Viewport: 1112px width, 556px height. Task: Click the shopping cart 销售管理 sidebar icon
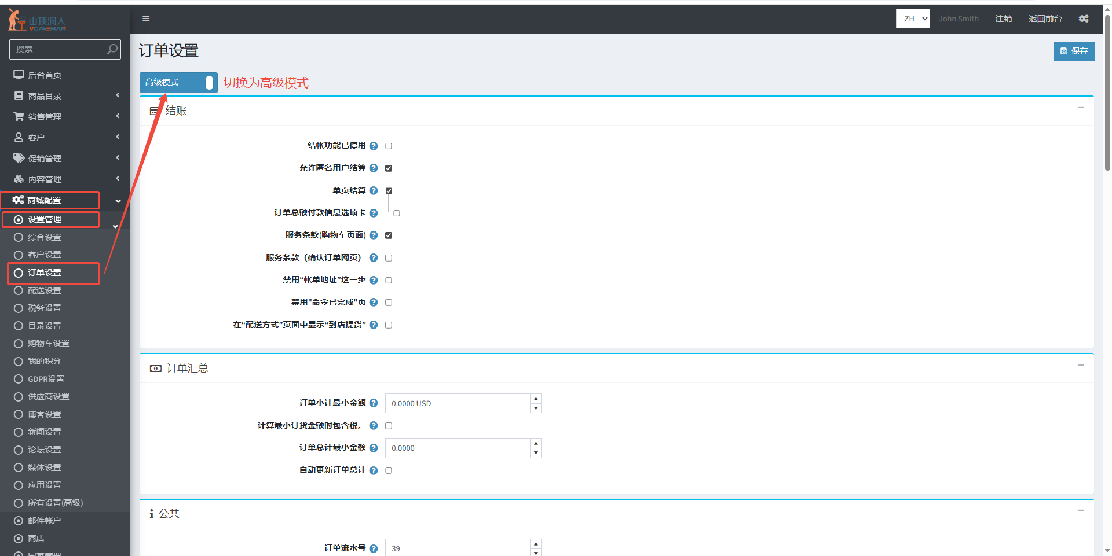[19, 116]
